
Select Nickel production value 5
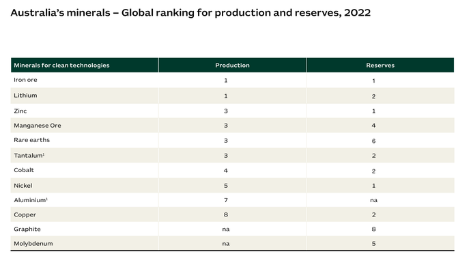pos(225,186)
